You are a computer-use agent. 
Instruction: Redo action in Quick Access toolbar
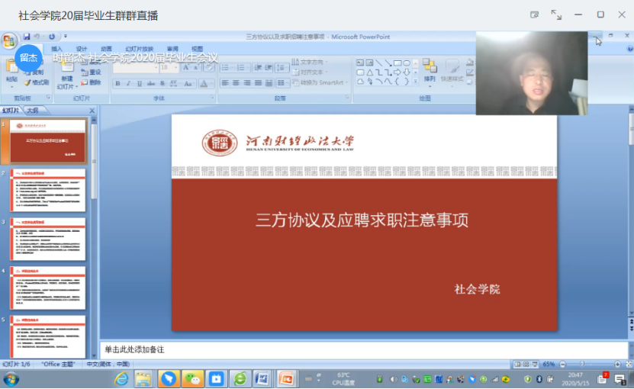(x=52, y=37)
